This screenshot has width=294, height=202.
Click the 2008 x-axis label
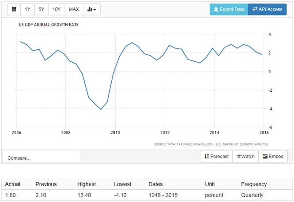point(66,133)
